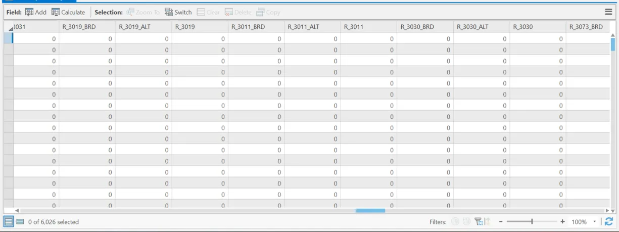Select the R_3019 column header
The width and height of the screenshot is (619, 232).
(x=200, y=27)
